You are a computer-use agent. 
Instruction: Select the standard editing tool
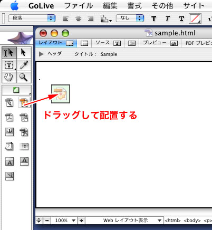(x=9, y=53)
